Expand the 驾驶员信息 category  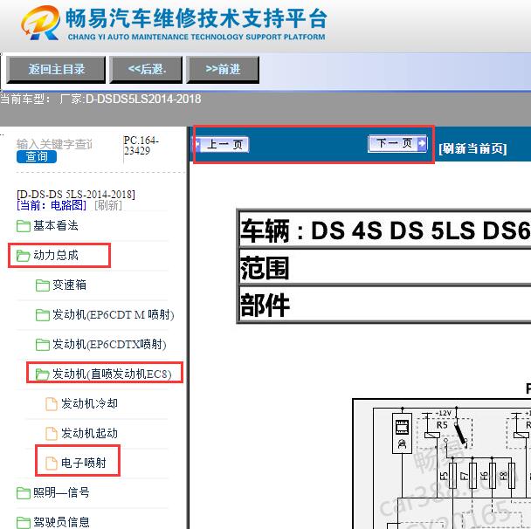point(61,522)
